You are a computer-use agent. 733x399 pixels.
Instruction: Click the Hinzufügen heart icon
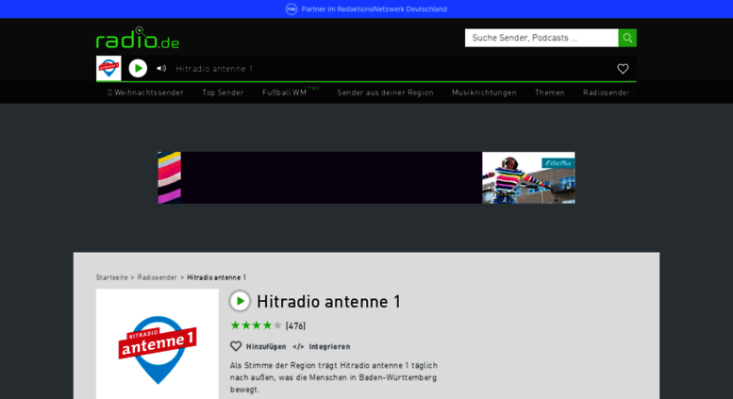pos(236,346)
